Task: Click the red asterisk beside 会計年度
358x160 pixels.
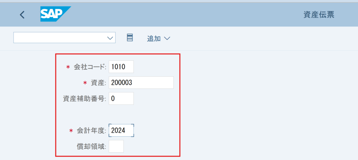Action: pos(71,131)
